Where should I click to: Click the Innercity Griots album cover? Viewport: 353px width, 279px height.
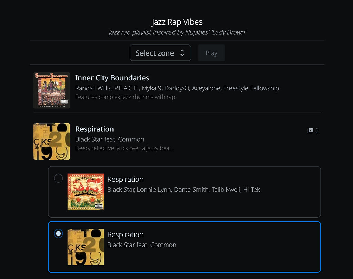[x=52, y=90]
